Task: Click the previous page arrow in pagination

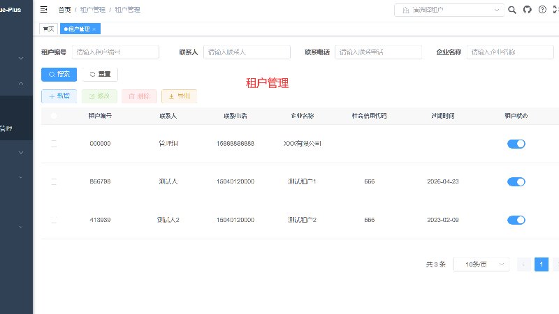Action: pyautogui.click(x=523, y=264)
